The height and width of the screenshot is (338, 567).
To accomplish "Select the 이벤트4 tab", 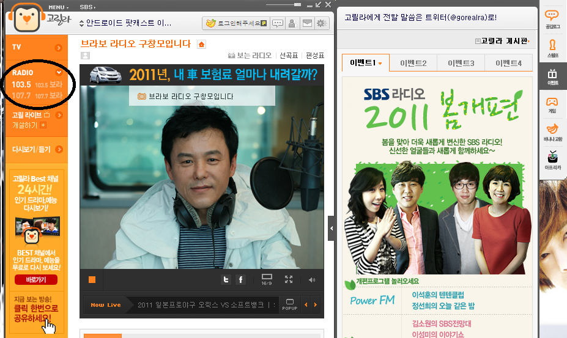I will (509, 64).
